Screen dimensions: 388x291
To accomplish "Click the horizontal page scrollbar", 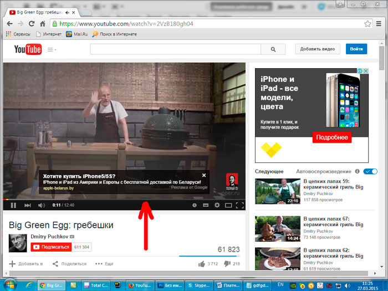I will point(188,273).
